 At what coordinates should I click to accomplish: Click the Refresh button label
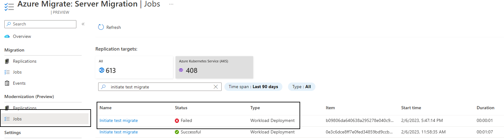click(113, 27)
